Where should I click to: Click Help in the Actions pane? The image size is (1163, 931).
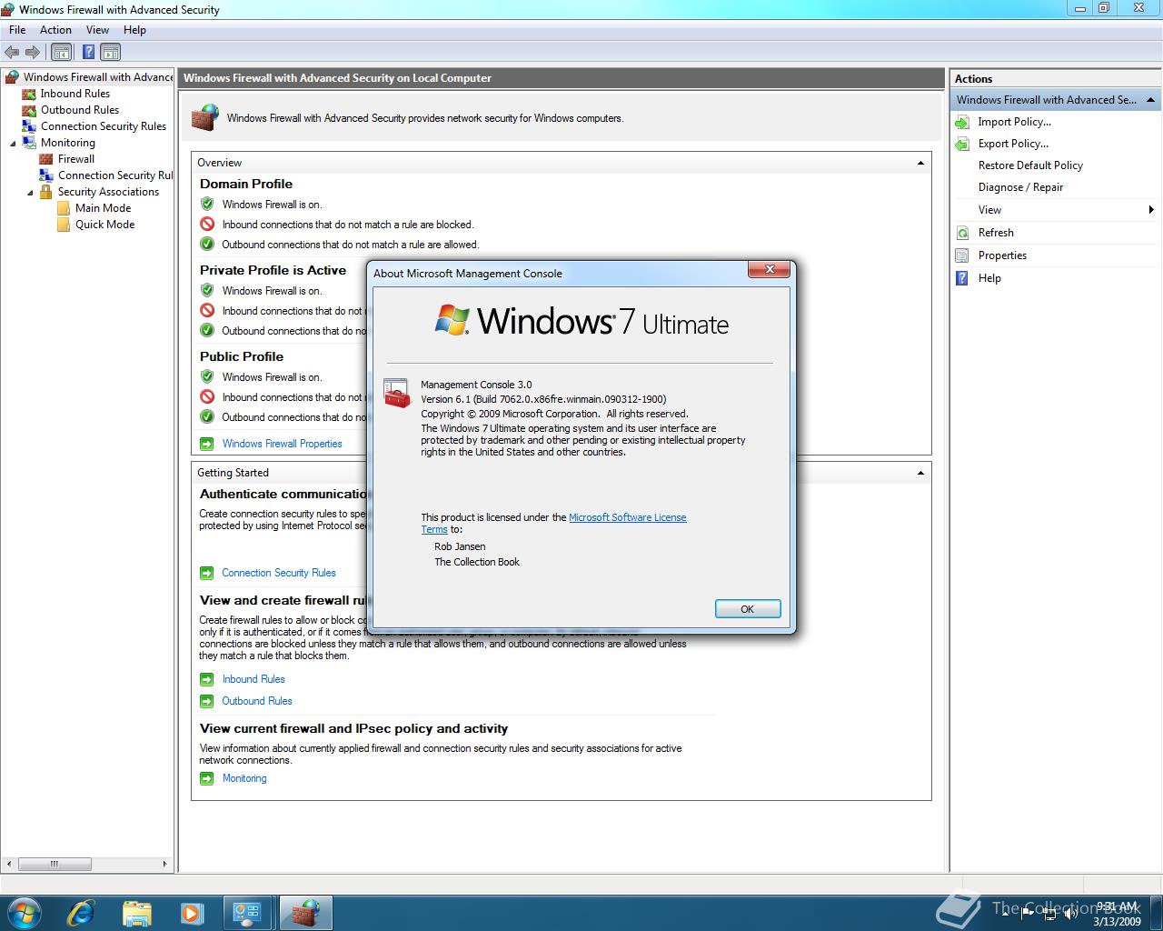coord(989,278)
